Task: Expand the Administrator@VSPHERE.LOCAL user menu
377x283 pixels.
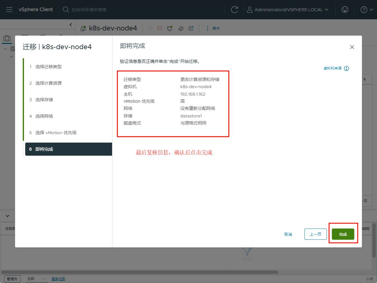Action: tap(287, 10)
